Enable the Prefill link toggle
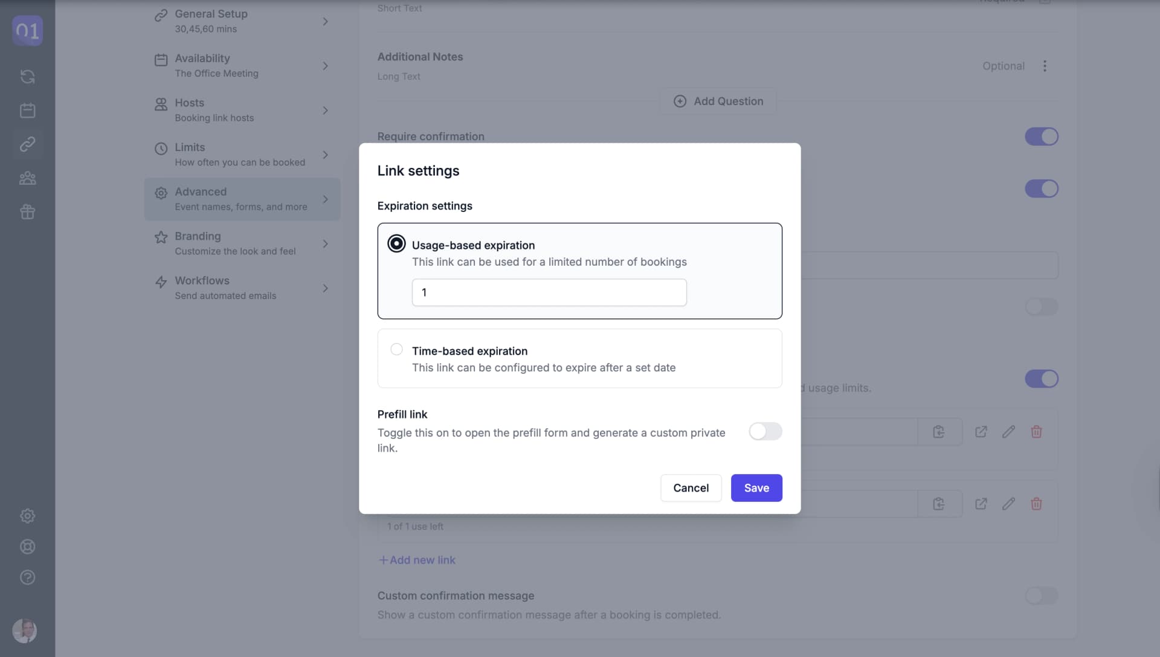Screen dimensions: 1160x657 [765, 431]
